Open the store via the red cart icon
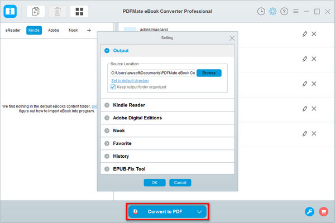Image resolution: width=335 pixels, height=223 pixels. (x=323, y=212)
